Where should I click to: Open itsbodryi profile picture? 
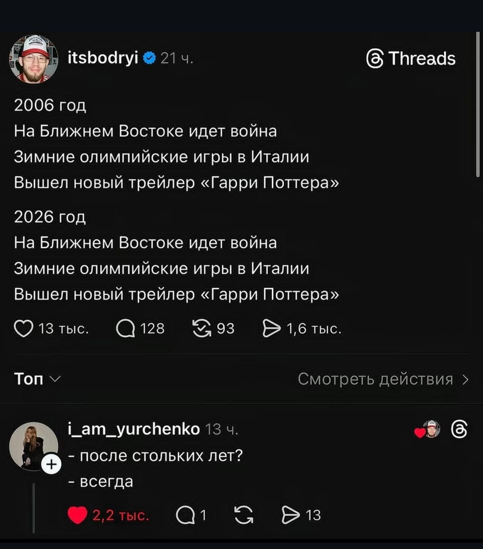click(33, 59)
